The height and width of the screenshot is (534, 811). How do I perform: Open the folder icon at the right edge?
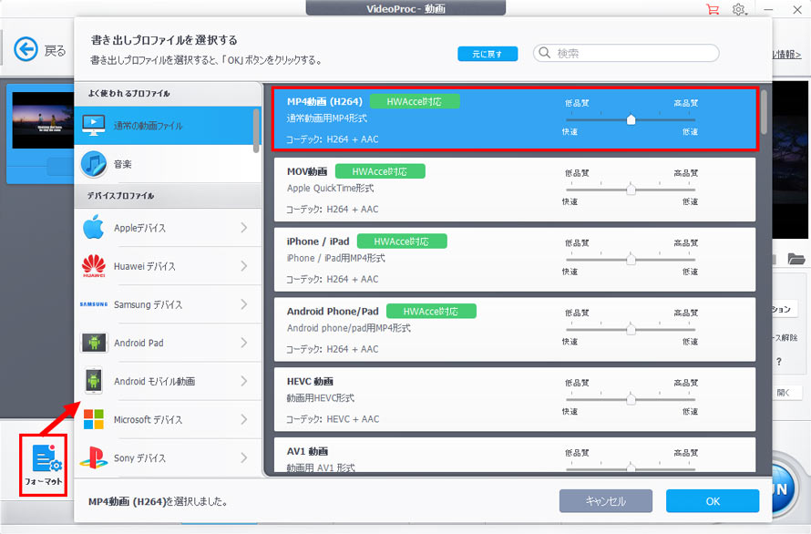pyautogui.click(x=796, y=258)
